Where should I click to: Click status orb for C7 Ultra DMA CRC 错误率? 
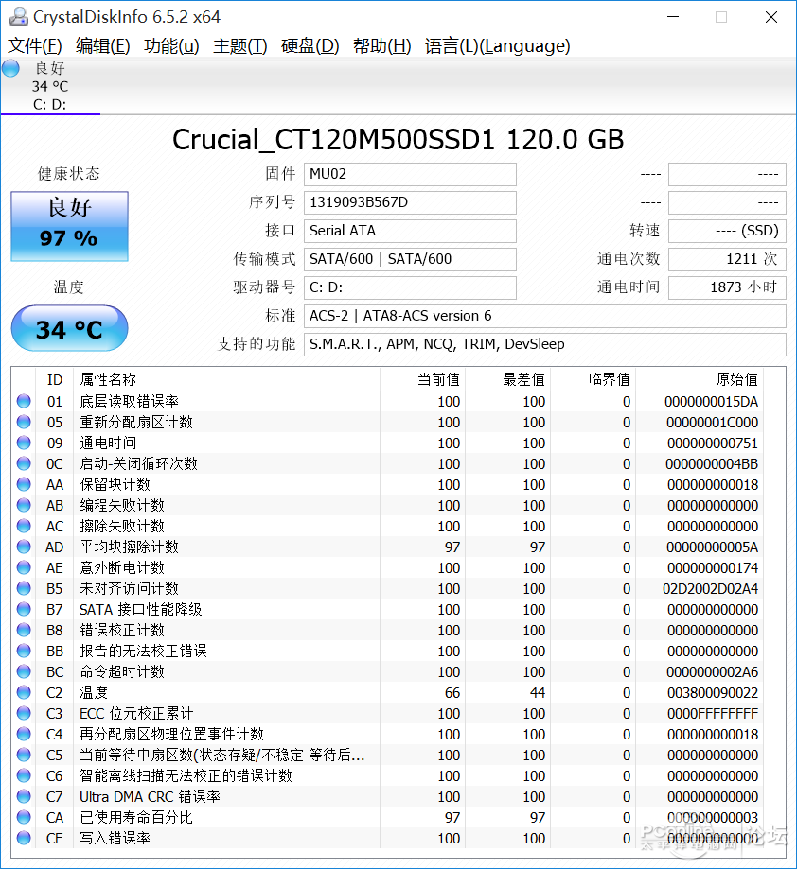point(24,796)
